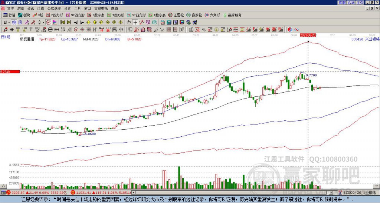Click the 日K线 chart label
Viewport: 380px width, 203px height.
pos(5,37)
